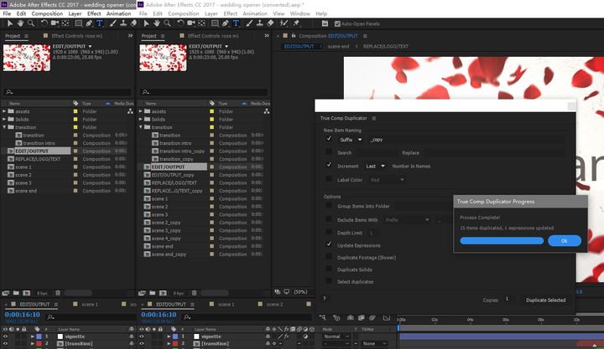
Task: Open the Red label color dropdown
Action: click(x=387, y=179)
